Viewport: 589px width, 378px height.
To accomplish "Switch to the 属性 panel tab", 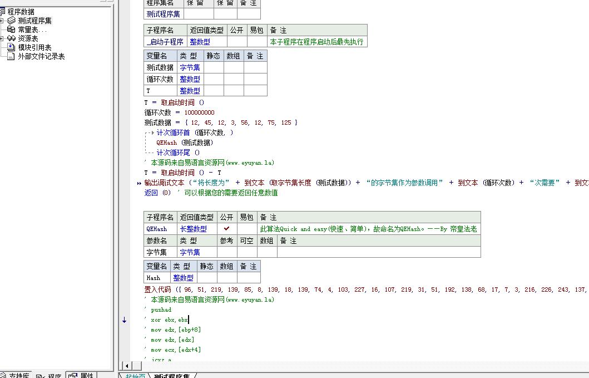I will [82, 375].
